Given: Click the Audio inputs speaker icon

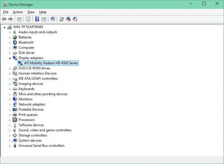Looking at the screenshot, I should (x=15, y=32).
